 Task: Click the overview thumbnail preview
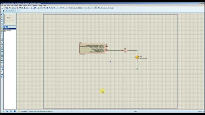pyautogui.click(x=10, y=19)
